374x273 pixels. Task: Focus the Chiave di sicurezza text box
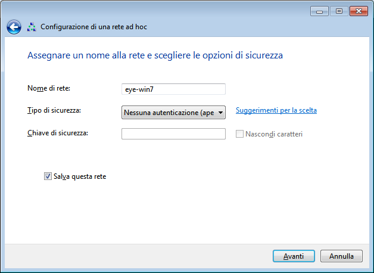[x=173, y=134]
